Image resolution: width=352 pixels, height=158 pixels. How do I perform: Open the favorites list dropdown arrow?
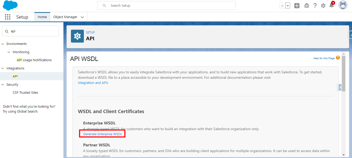(288, 6)
